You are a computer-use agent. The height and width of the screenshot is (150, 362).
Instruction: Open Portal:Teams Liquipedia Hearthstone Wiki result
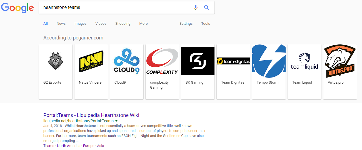(x=91, y=115)
